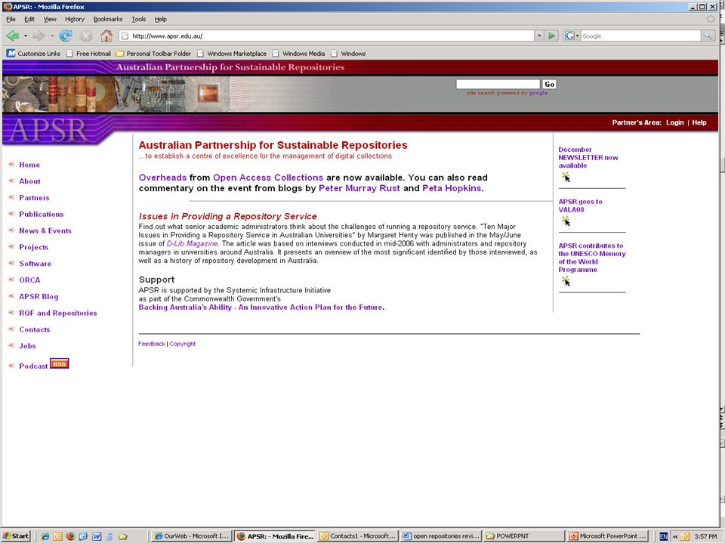Viewport: 725px width, 544px height.
Task: Click the pointer icon under December Newsletter
Action: (x=566, y=177)
